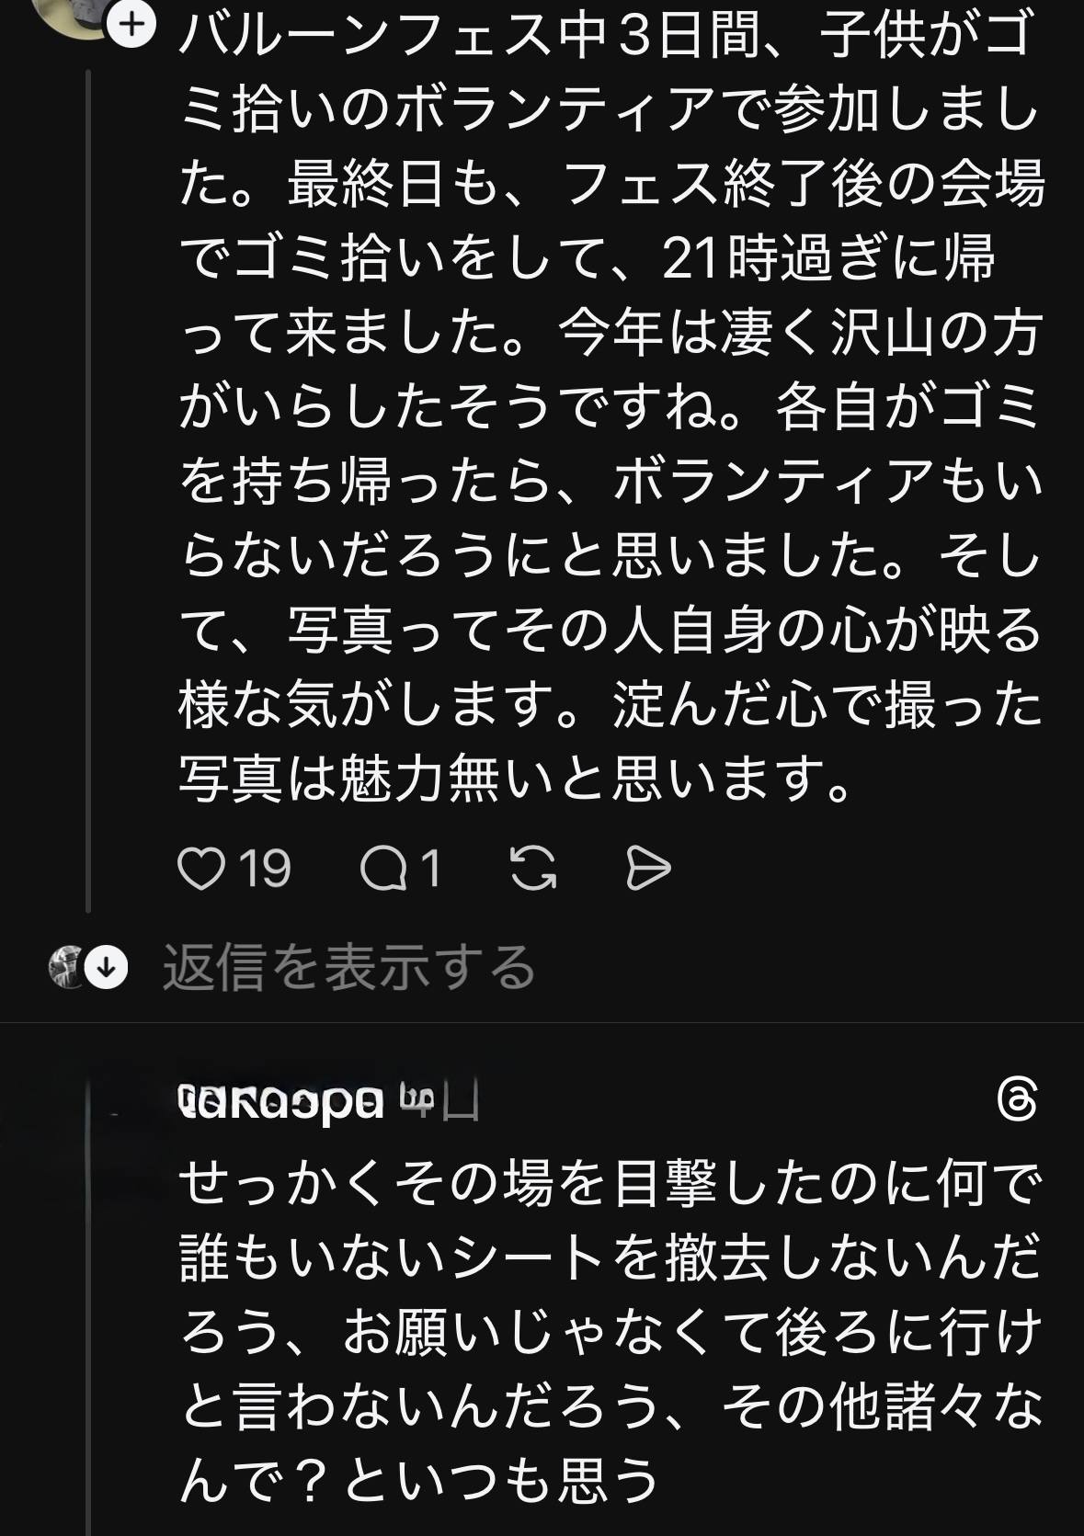Share the comment with the paper-plane icon
This screenshot has width=1084, height=1536.
coord(647,869)
